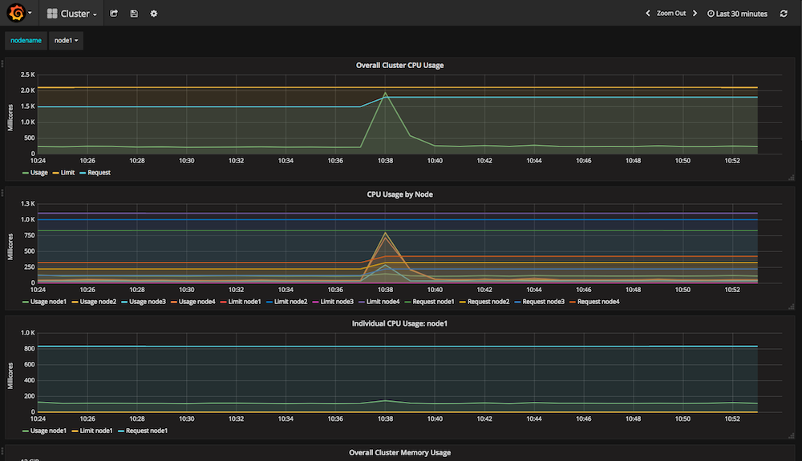
Task: Toggle the Usage series in cluster legend
Action: pos(38,172)
